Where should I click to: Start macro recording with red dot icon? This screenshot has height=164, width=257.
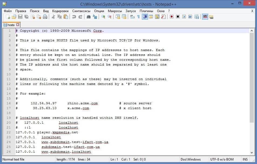[172, 17]
